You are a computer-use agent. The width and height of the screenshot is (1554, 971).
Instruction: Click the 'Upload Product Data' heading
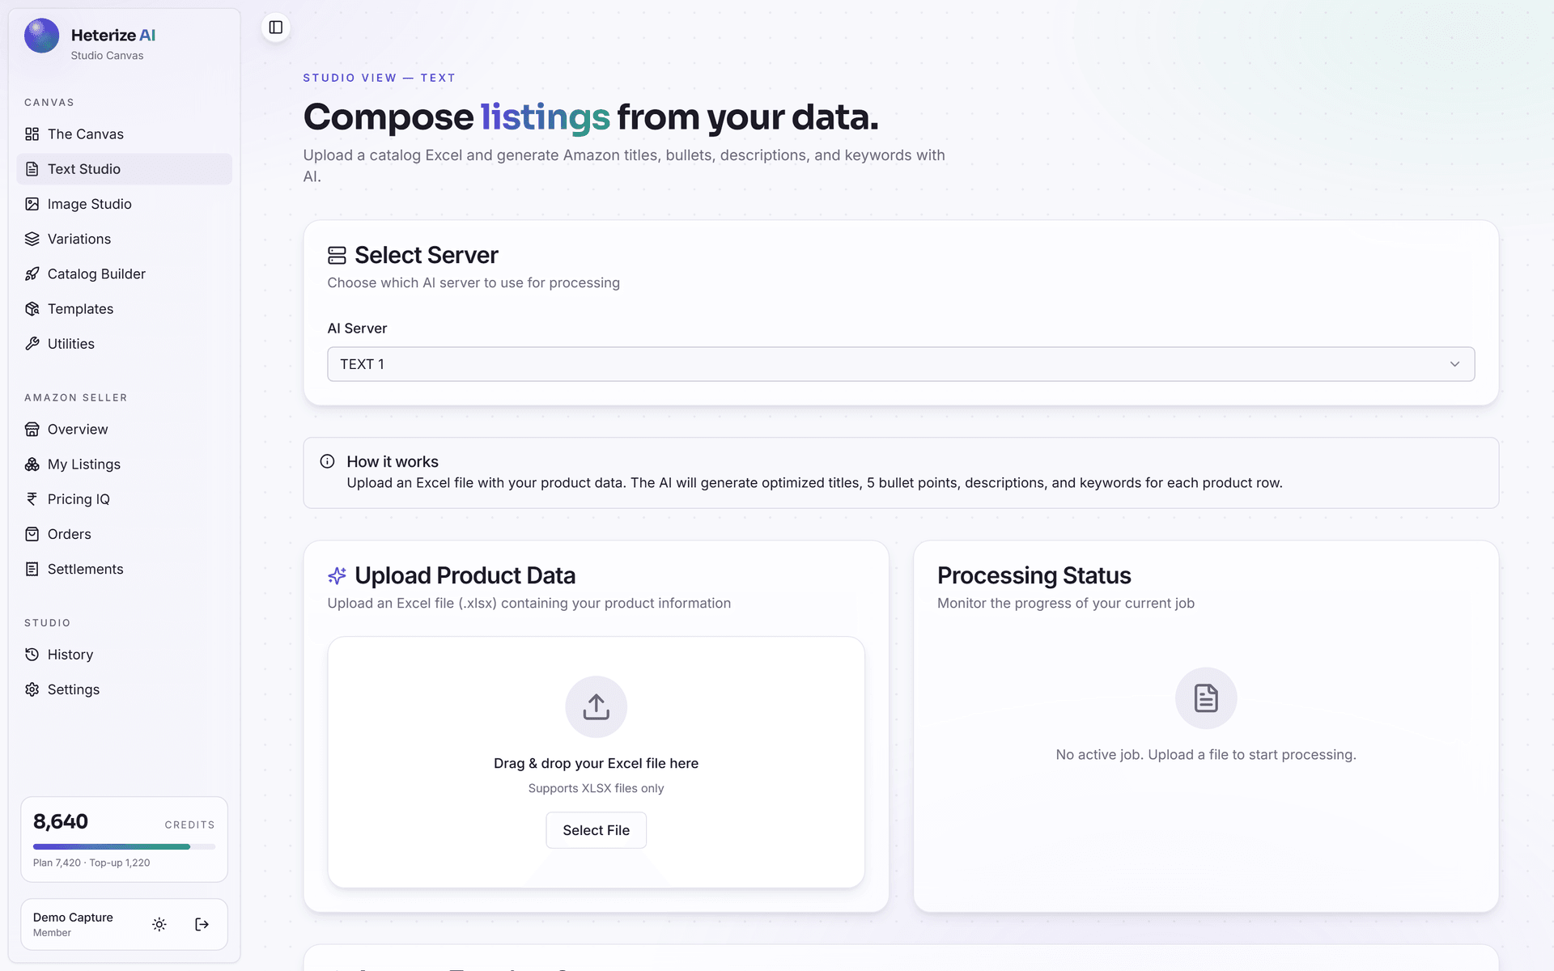click(x=465, y=575)
